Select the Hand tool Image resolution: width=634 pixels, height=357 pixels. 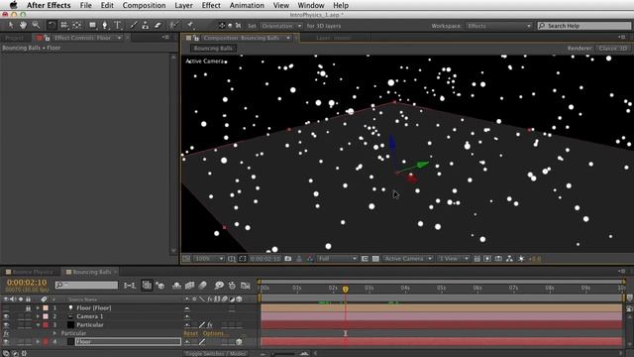click(23, 25)
